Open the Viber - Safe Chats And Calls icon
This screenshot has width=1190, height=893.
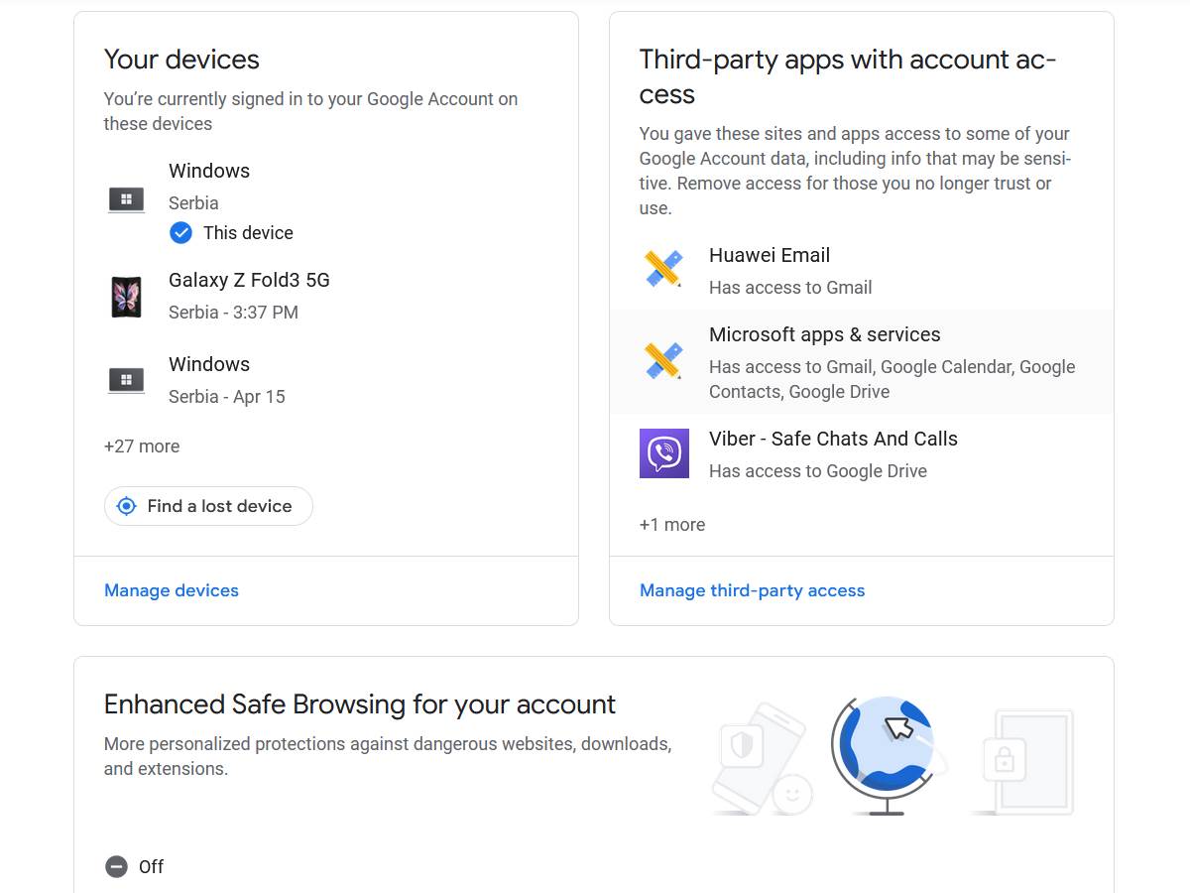(663, 452)
